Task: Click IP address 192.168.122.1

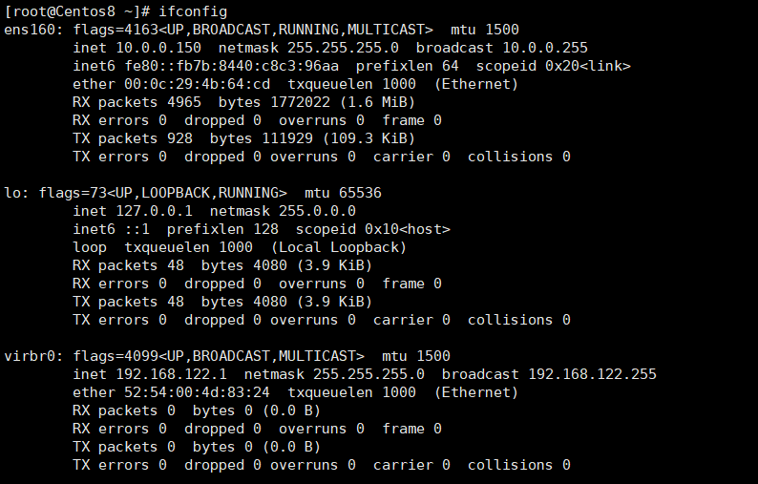Action: point(176,374)
